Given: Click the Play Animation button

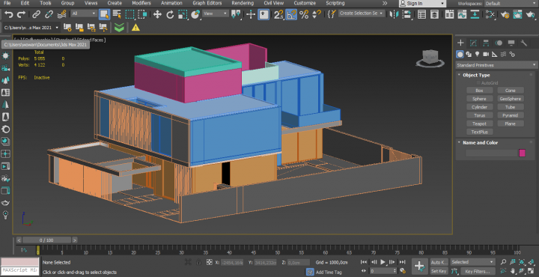Looking at the screenshot, I should tap(383, 262).
